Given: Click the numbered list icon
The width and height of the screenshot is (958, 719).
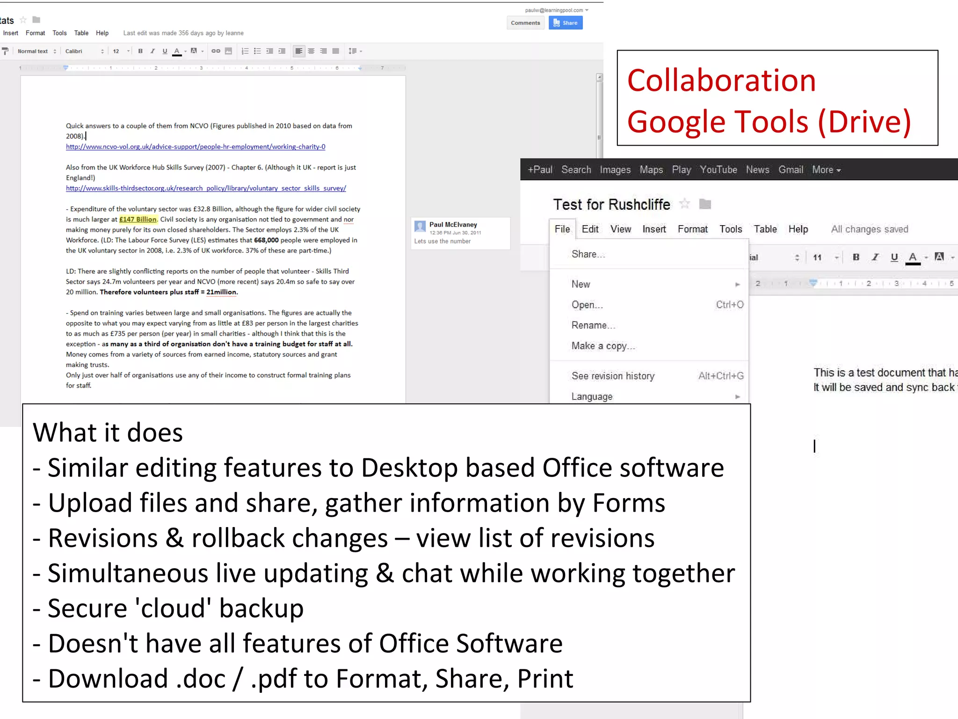Looking at the screenshot, I should [245, 51].
